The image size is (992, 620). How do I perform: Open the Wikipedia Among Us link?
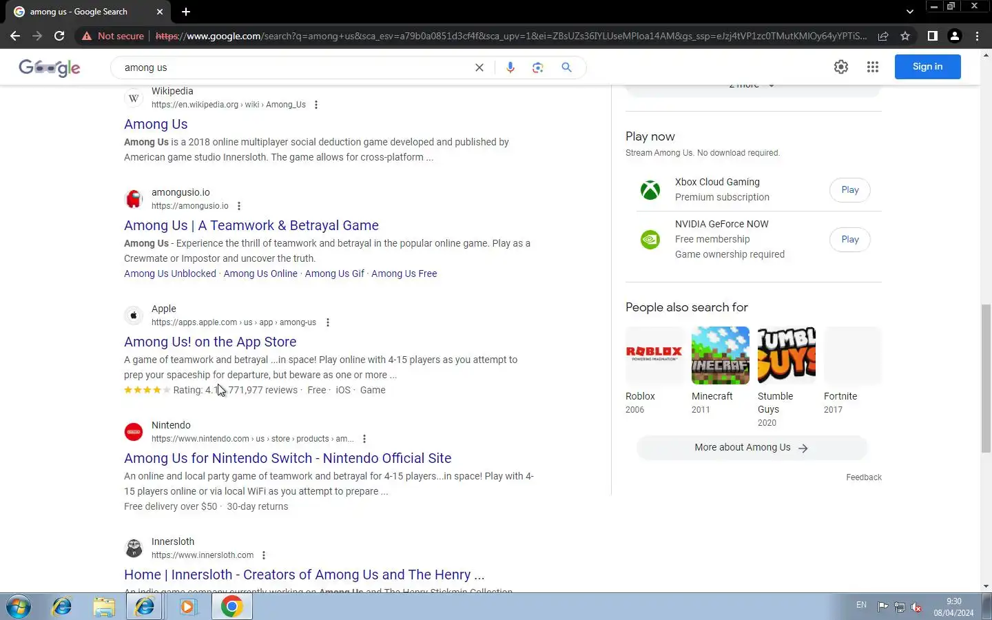[x=156, y=124]
